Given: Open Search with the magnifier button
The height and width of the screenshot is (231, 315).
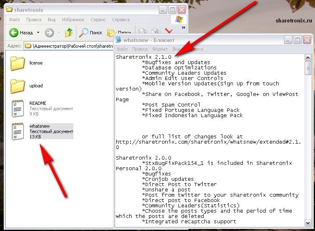Looking at the screenshot, I should pos(91,33).
